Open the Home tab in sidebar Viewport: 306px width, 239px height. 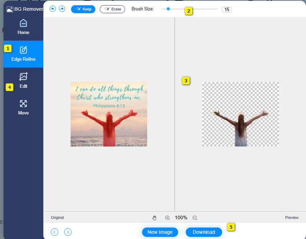(x=23, y=27)
